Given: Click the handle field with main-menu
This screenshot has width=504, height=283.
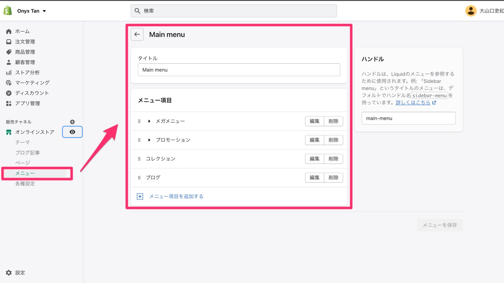Looking at the screenshot, I should point(408,118).
